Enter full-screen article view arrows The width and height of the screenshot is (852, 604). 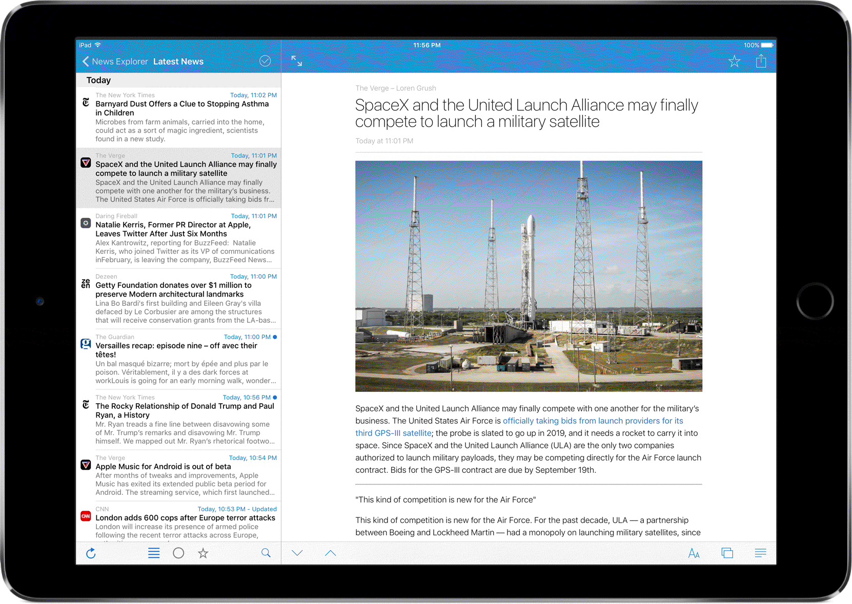click(297, 61)
